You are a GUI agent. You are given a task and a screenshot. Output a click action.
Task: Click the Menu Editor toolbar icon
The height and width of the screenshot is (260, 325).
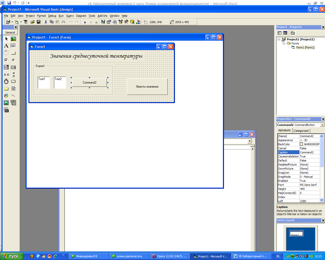[26, 22]
